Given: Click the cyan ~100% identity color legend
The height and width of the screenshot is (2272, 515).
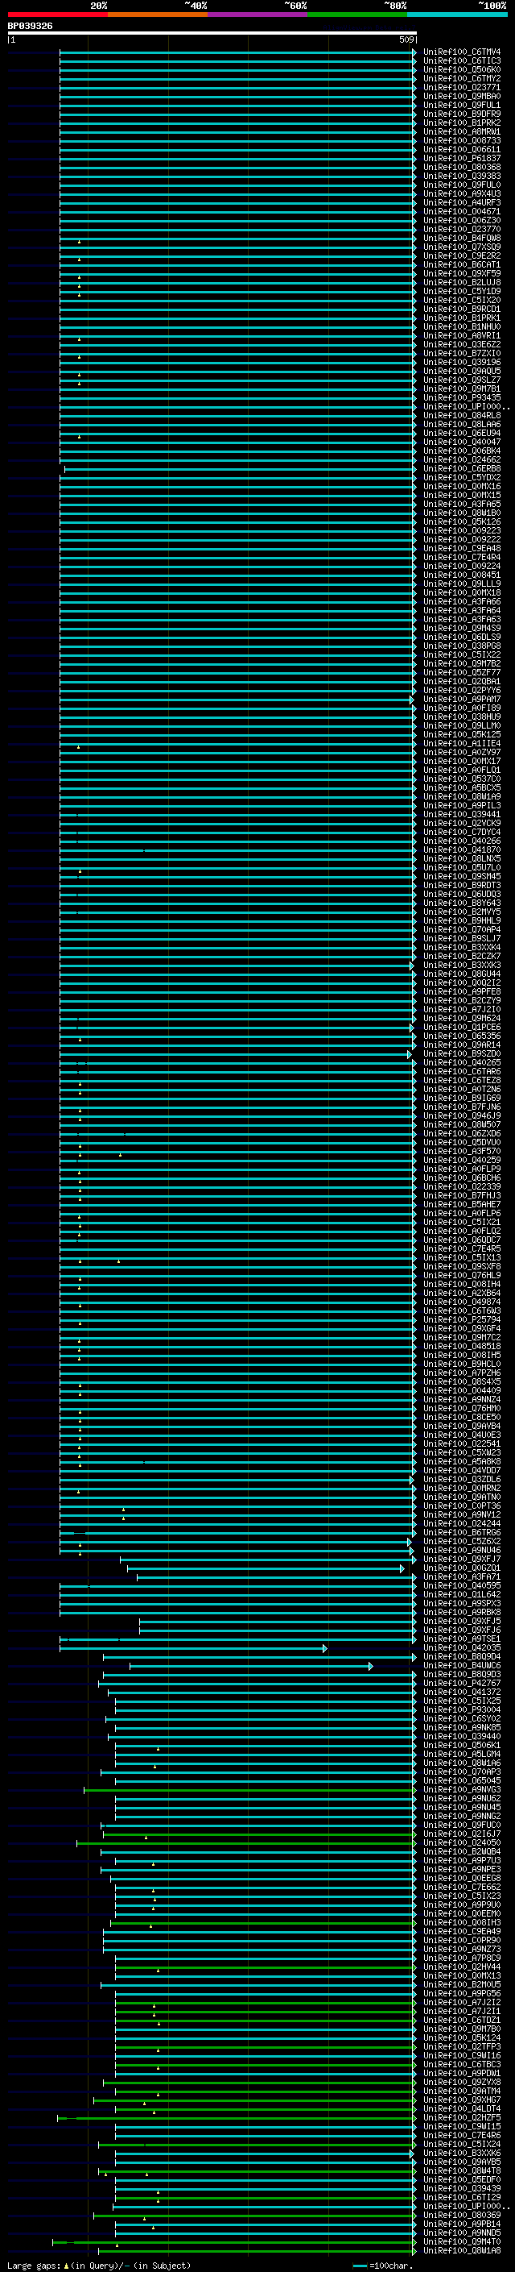Looking at the screenshot, I should pyautogui.click(x=458, y=15).
